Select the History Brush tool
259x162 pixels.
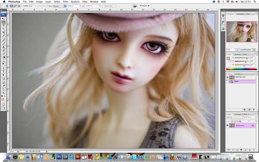3,51
